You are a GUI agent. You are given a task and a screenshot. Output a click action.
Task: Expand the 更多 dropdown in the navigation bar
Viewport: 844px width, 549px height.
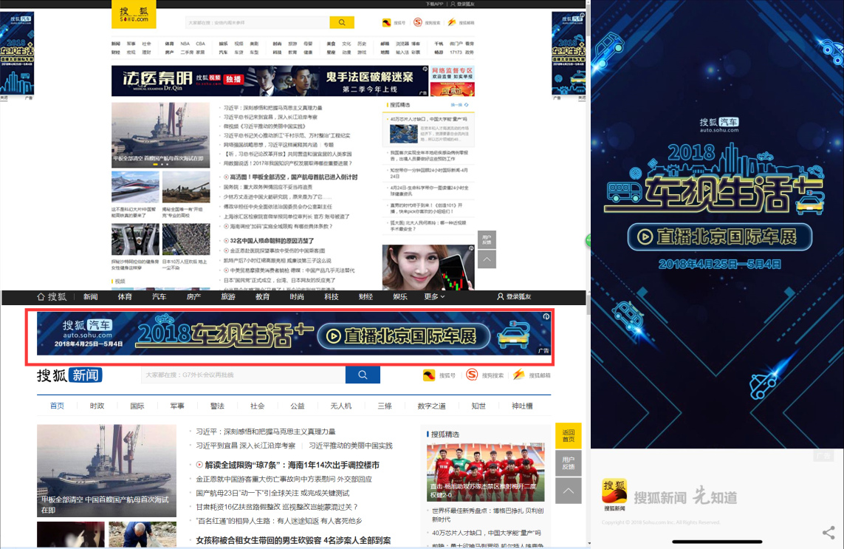pos(433,297)
